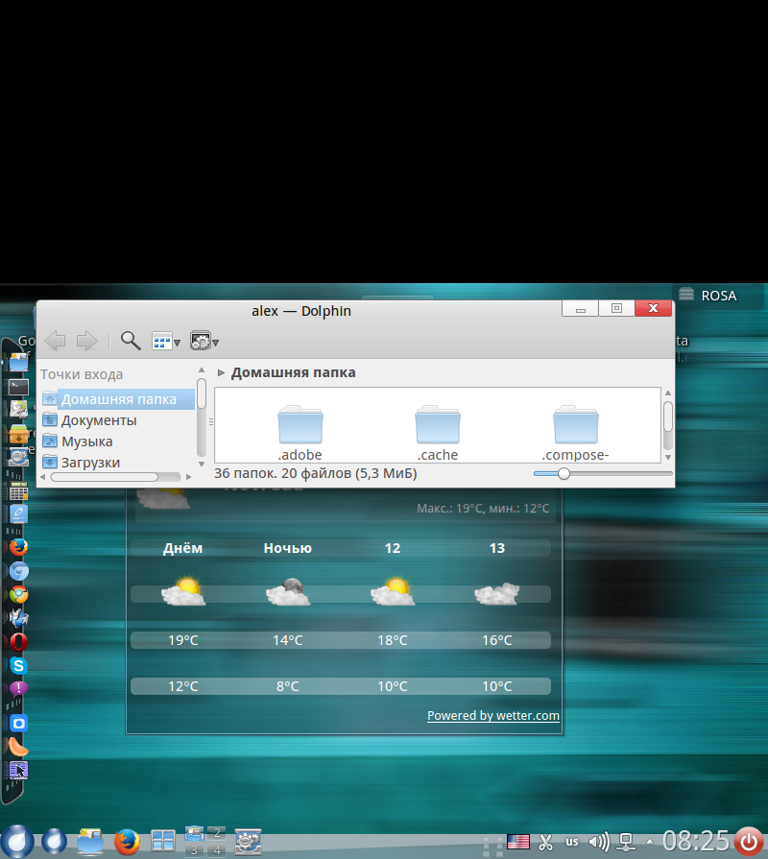768x859 pixels.
Task: Open the search magnifier in Dolphin toolbar
Action: pos(131,341)
